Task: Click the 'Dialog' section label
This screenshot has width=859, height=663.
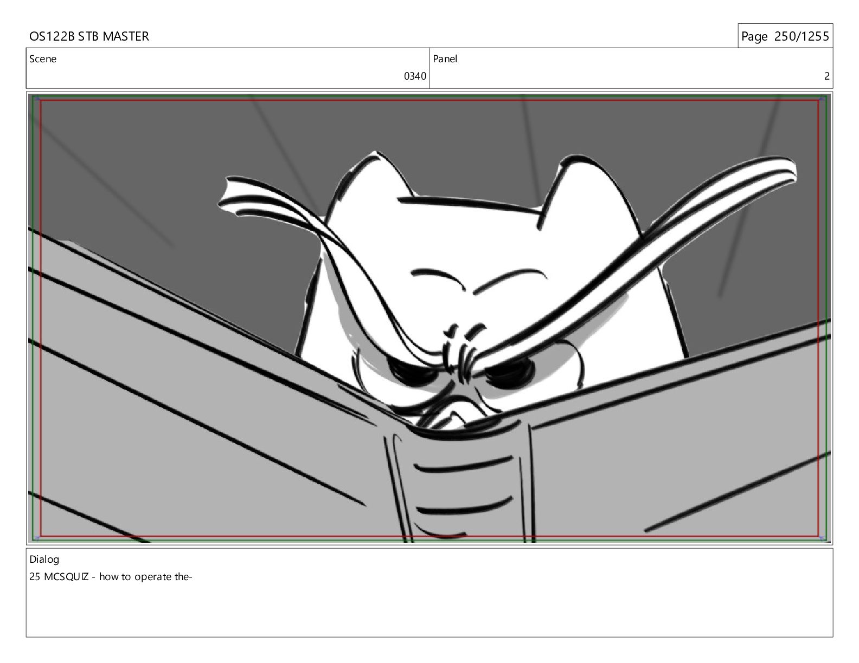Action: click(x=44, y=560)
